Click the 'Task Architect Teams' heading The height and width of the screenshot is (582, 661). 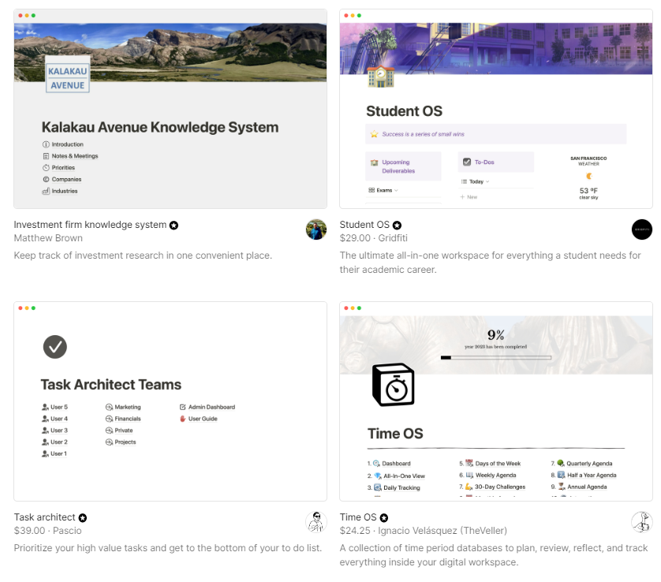pyautogui.click(x=111, y=385)
